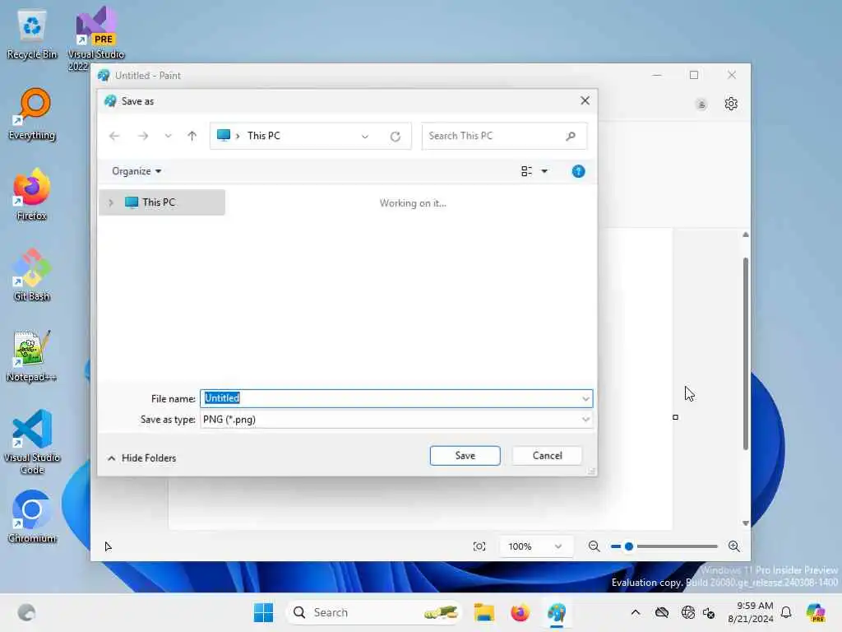
Task: Click the network globe tray icon
Action: click(x=687, y=612)
